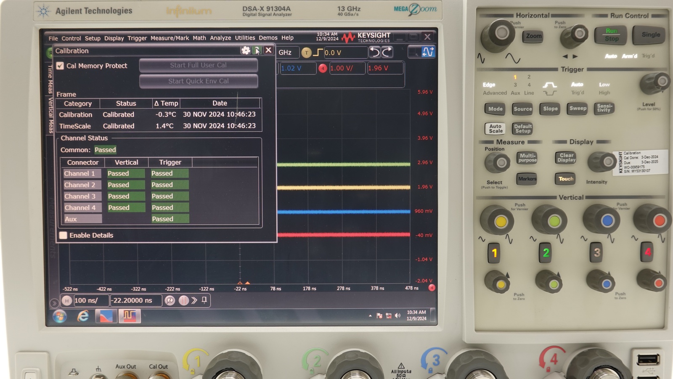Toggle the Touch front-panel key
This screenshot has width=673, height=379.
[x=566, y=179]
